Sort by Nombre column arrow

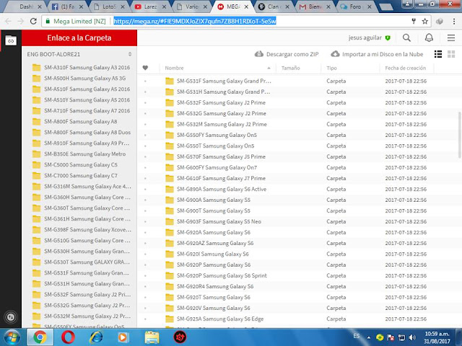(x=269, y=68)
